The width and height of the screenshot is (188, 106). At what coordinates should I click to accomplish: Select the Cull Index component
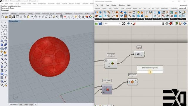tap(107, 89)
